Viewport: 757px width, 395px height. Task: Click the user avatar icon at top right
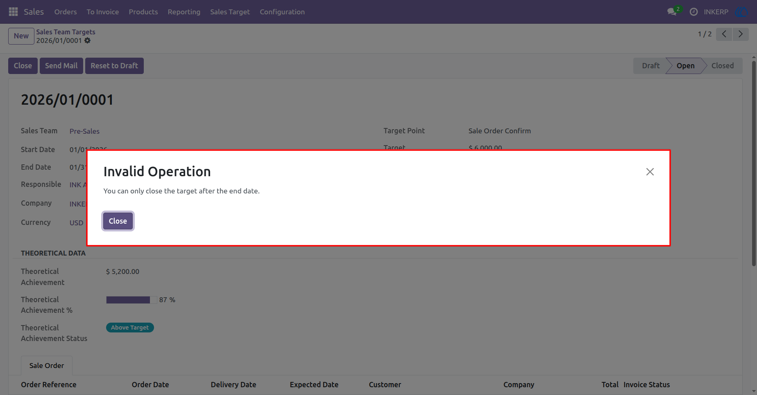[742, 12]
